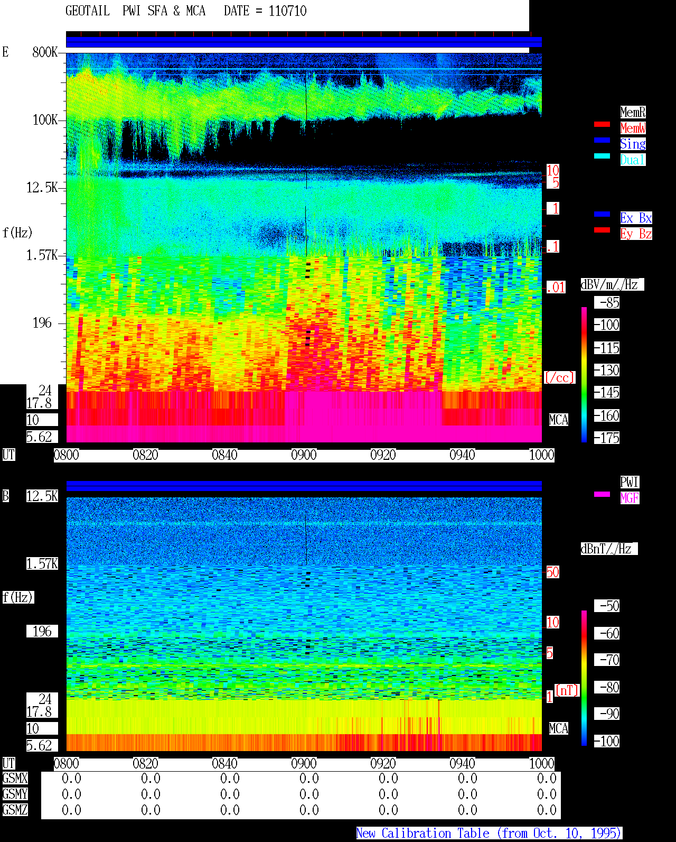Click the 0940 tick on B panel time axis

[463, 763]
